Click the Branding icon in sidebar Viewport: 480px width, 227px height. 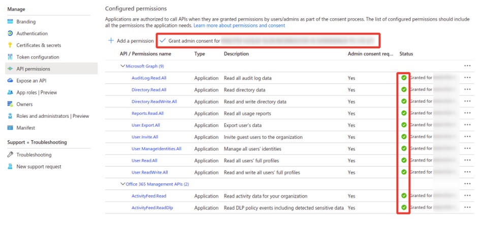pos(10,21)
